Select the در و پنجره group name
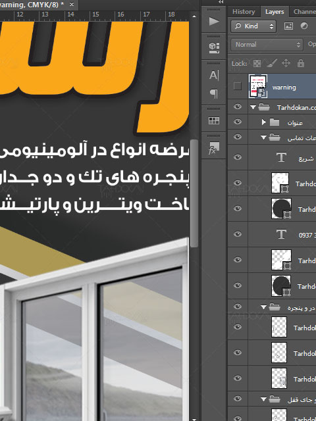 pyautogui.click(x=301, y=308)
